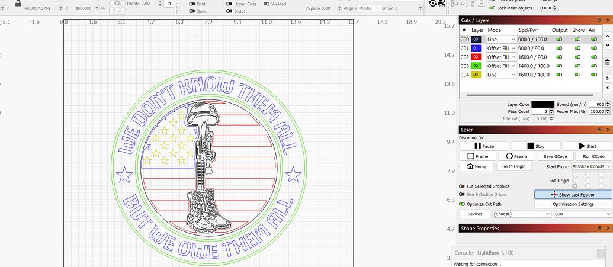Click the delete layer trash icon
Viewport: 613px width, 267px height.
point(608,62)
